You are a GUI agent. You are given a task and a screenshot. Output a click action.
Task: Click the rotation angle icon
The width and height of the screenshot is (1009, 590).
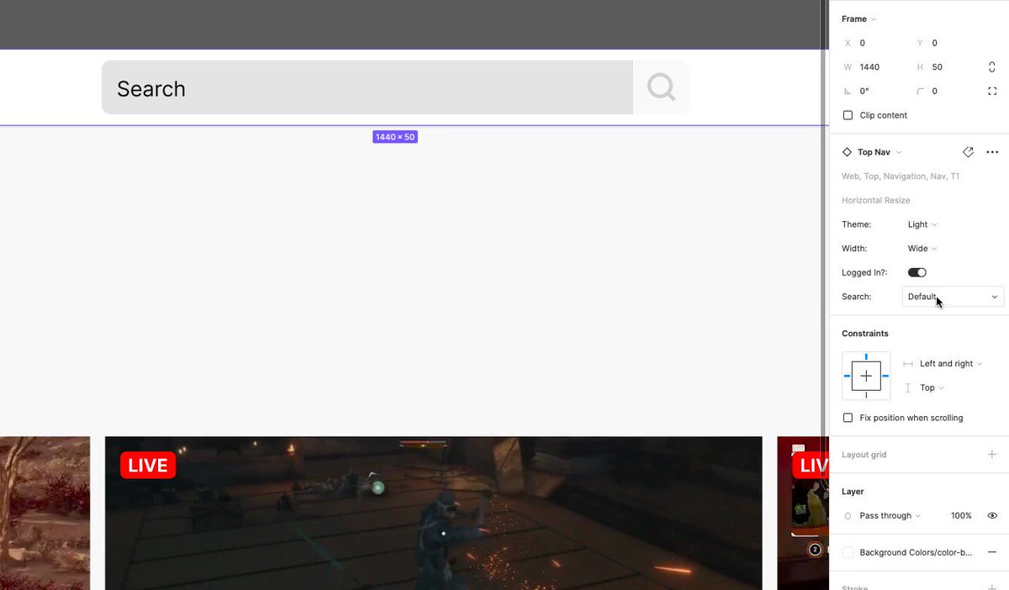848,92
